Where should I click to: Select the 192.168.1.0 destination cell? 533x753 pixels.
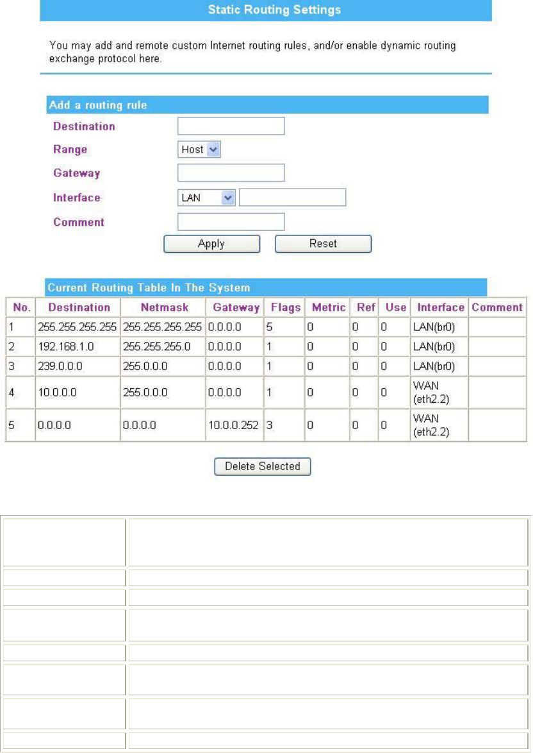click(78, 347)
